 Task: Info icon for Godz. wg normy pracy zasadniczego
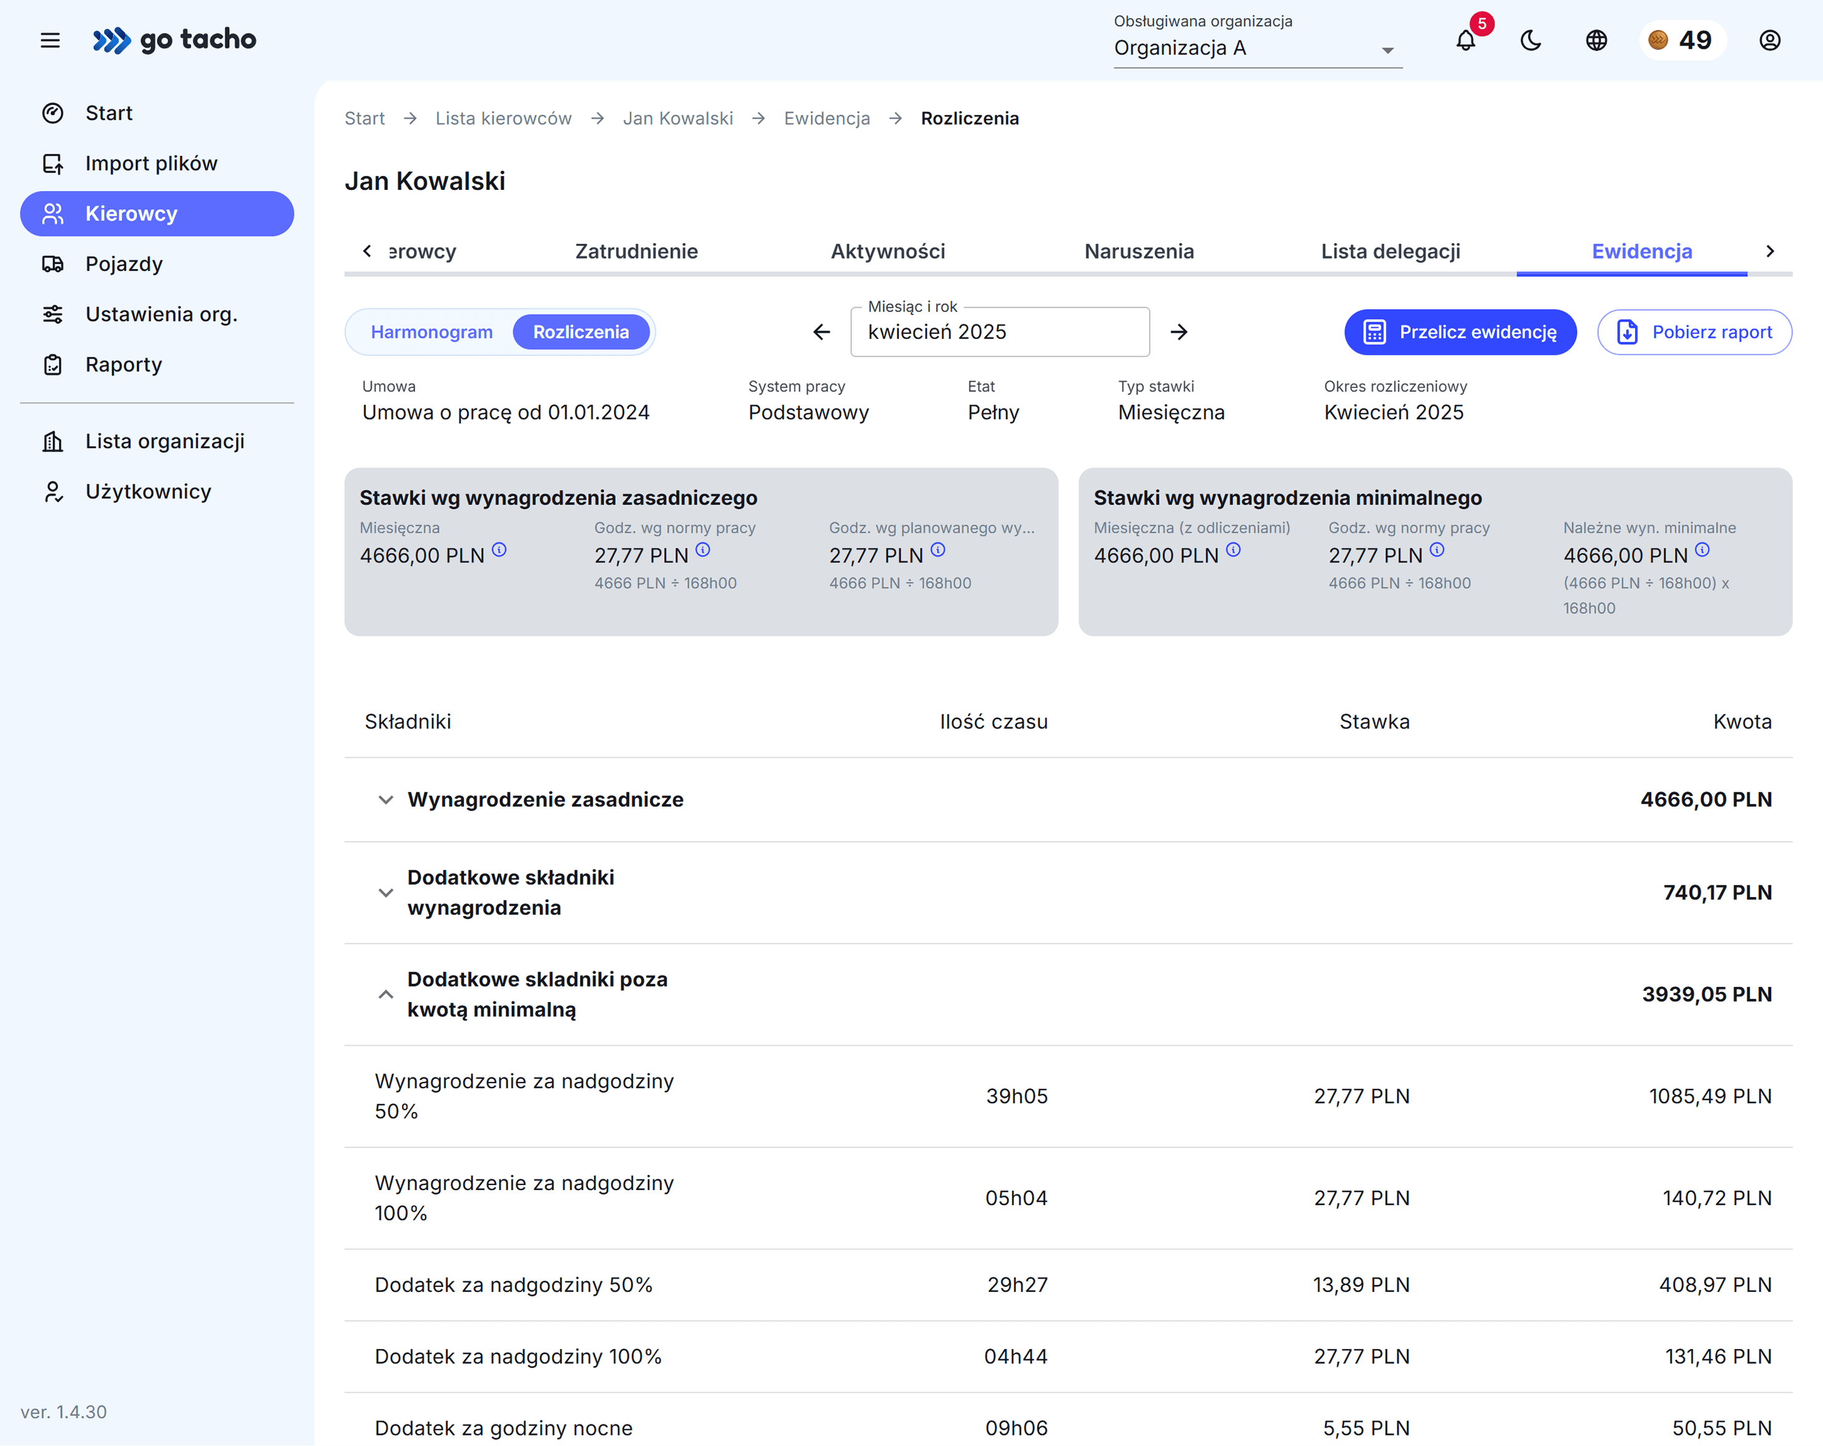[x=702, y=549]
